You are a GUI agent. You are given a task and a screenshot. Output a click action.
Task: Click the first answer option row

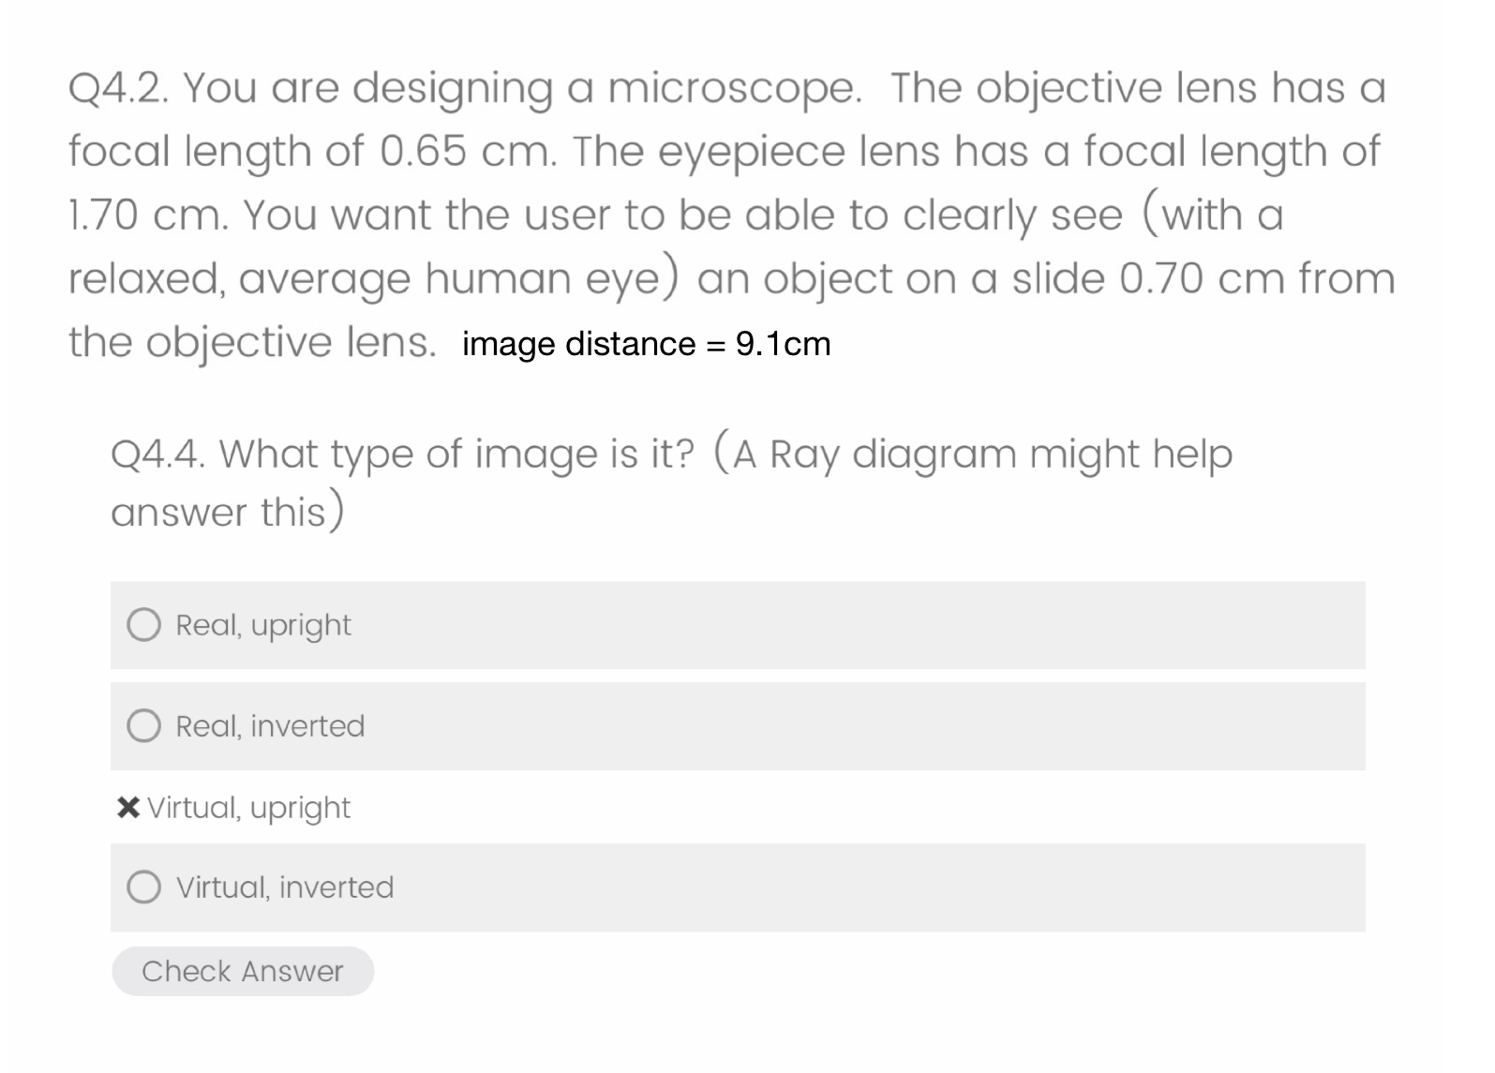click(x=740, y=625)
